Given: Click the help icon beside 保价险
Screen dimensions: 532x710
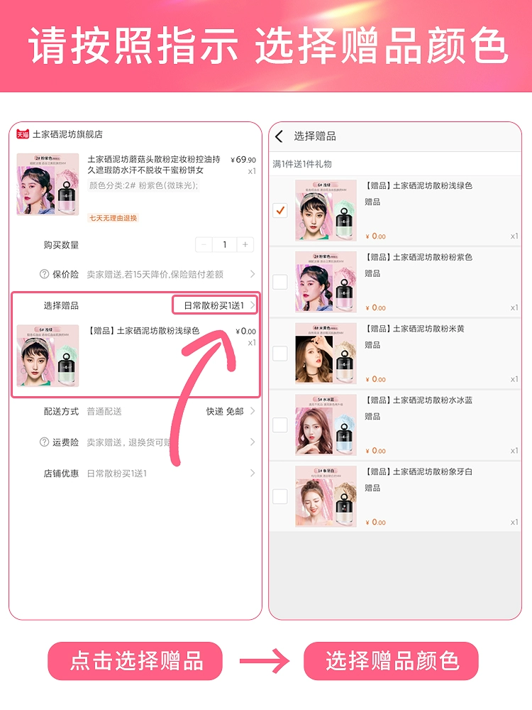Looking at the screenshot, I should coord(44,274).
